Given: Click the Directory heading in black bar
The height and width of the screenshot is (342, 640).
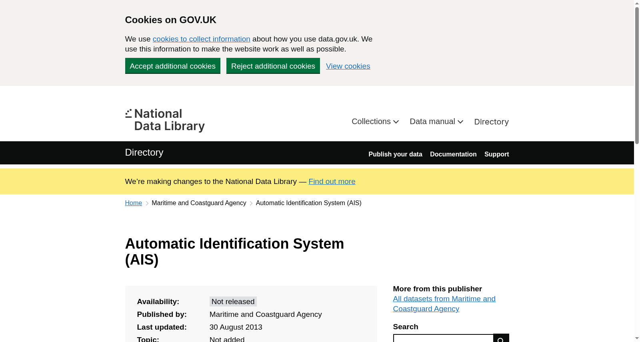Looking at the screenshot, I should [144, 152].
